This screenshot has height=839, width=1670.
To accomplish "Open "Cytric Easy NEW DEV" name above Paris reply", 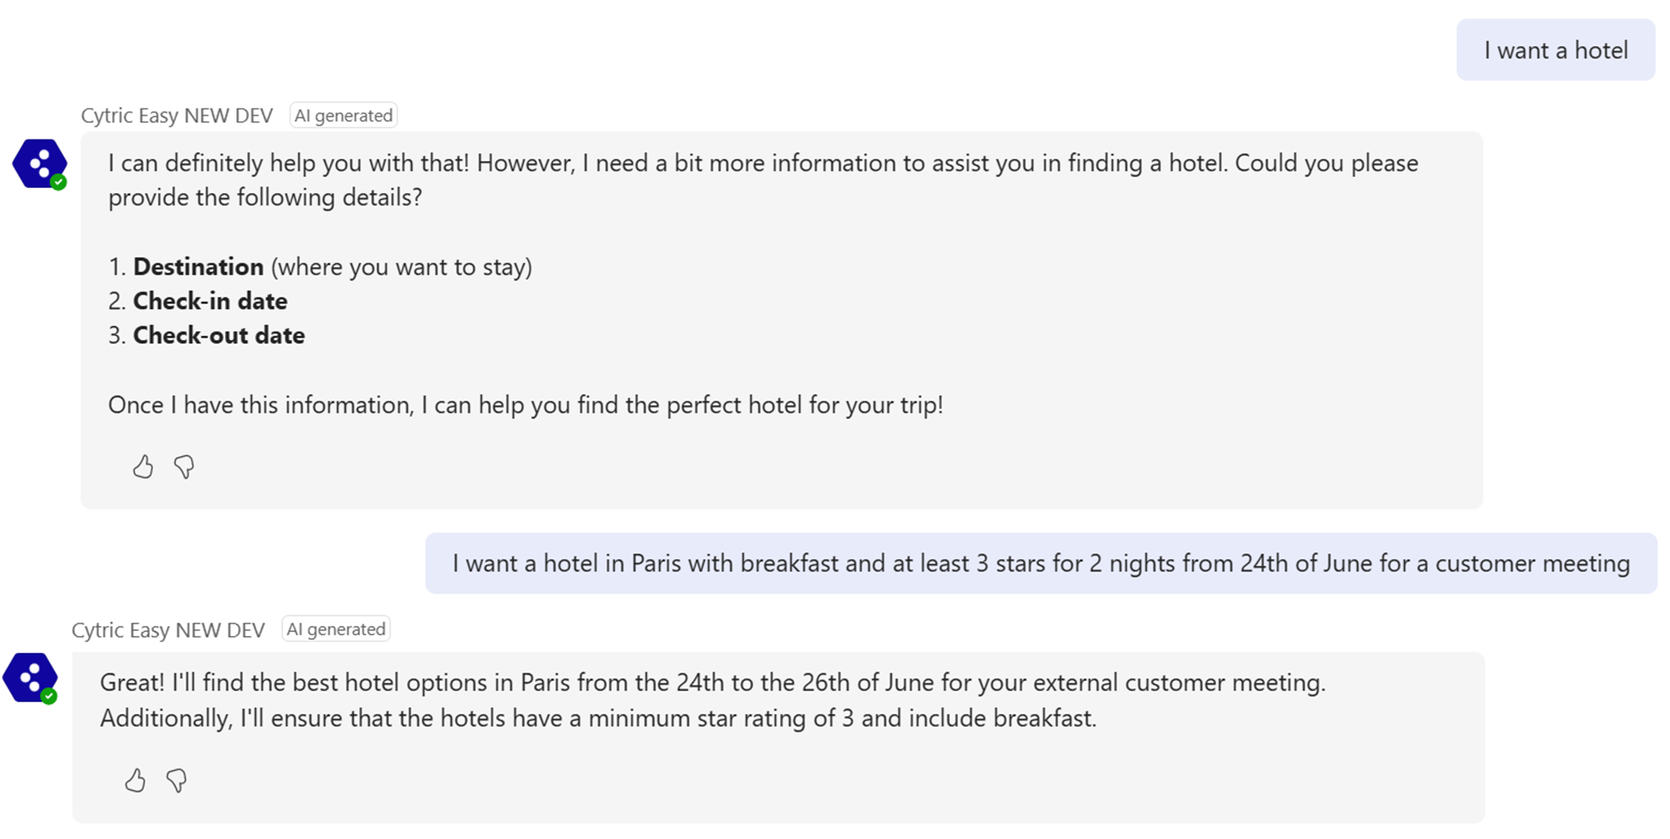I will pyautogui.click(x=168, y=629).
